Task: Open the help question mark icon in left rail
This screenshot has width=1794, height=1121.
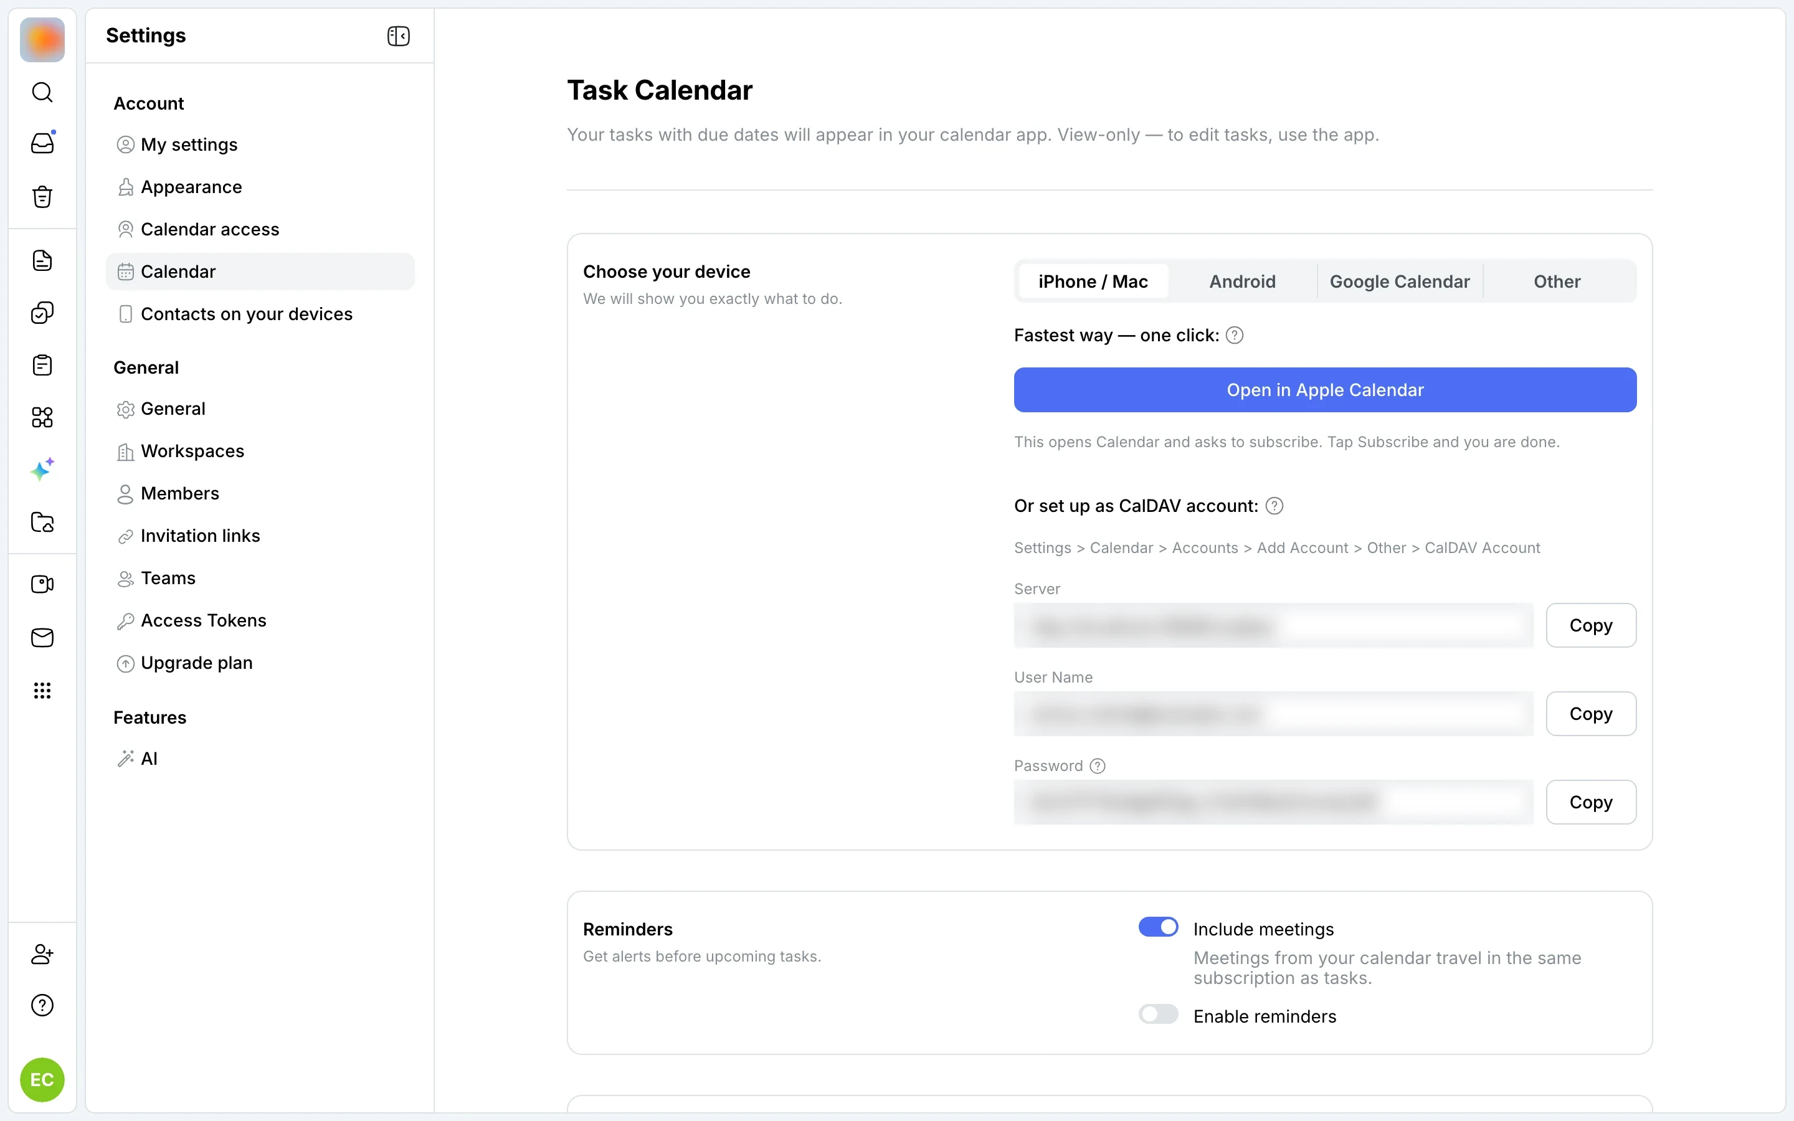Action: click(x=42, y=1005)
